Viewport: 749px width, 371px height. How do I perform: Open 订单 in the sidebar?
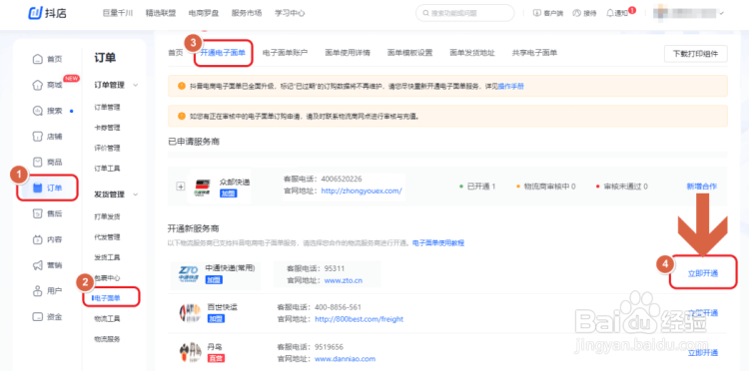click(47, 187)
